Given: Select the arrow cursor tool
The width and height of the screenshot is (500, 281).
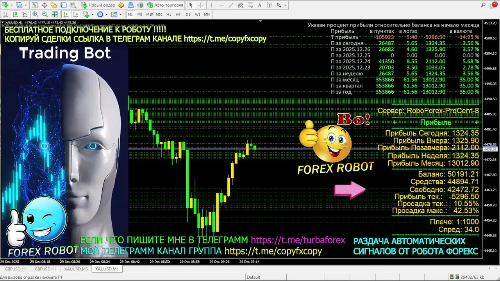Looking at the screenshot, I should (x=191, y=5).
